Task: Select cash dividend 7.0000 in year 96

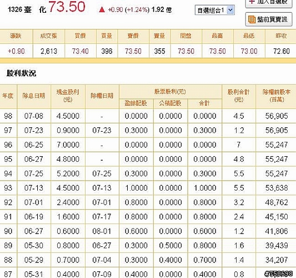Action: click(68, 145)
